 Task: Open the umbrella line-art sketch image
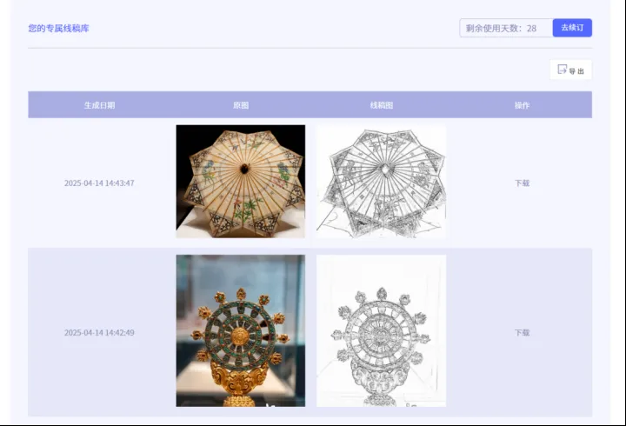(382, 181)
